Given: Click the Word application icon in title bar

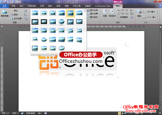Looking at the screenshot, I should (x=2, y=2).
